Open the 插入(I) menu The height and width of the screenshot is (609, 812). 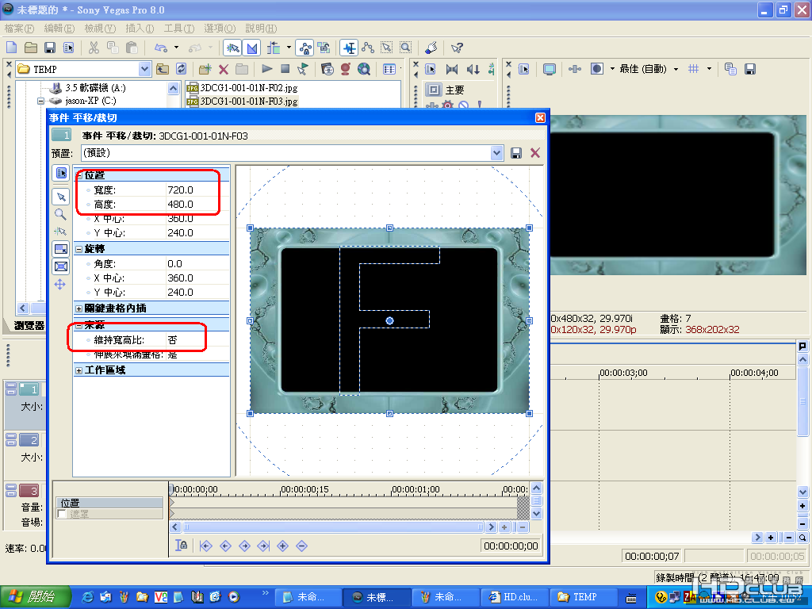[140, 29]
